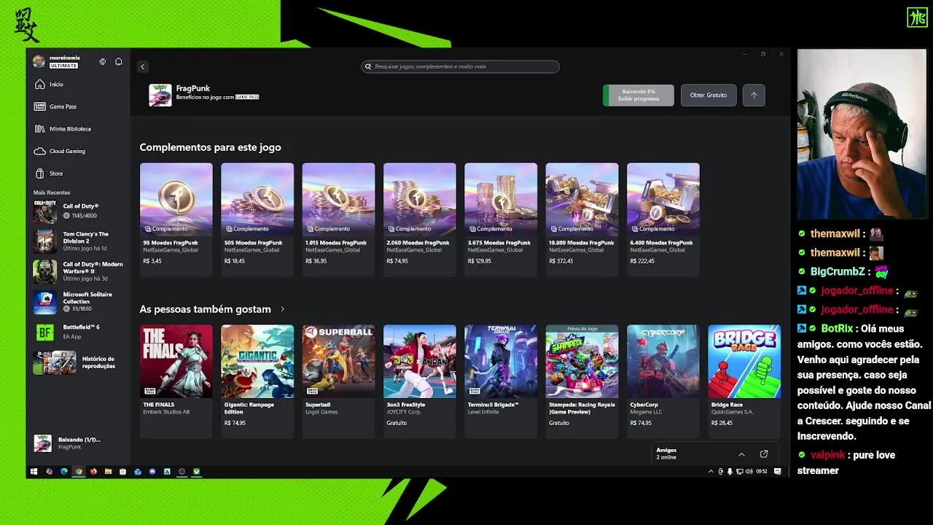Click the search magnifier icon
Viewport: 933px width, 525px height.
(x=369, y=66)
